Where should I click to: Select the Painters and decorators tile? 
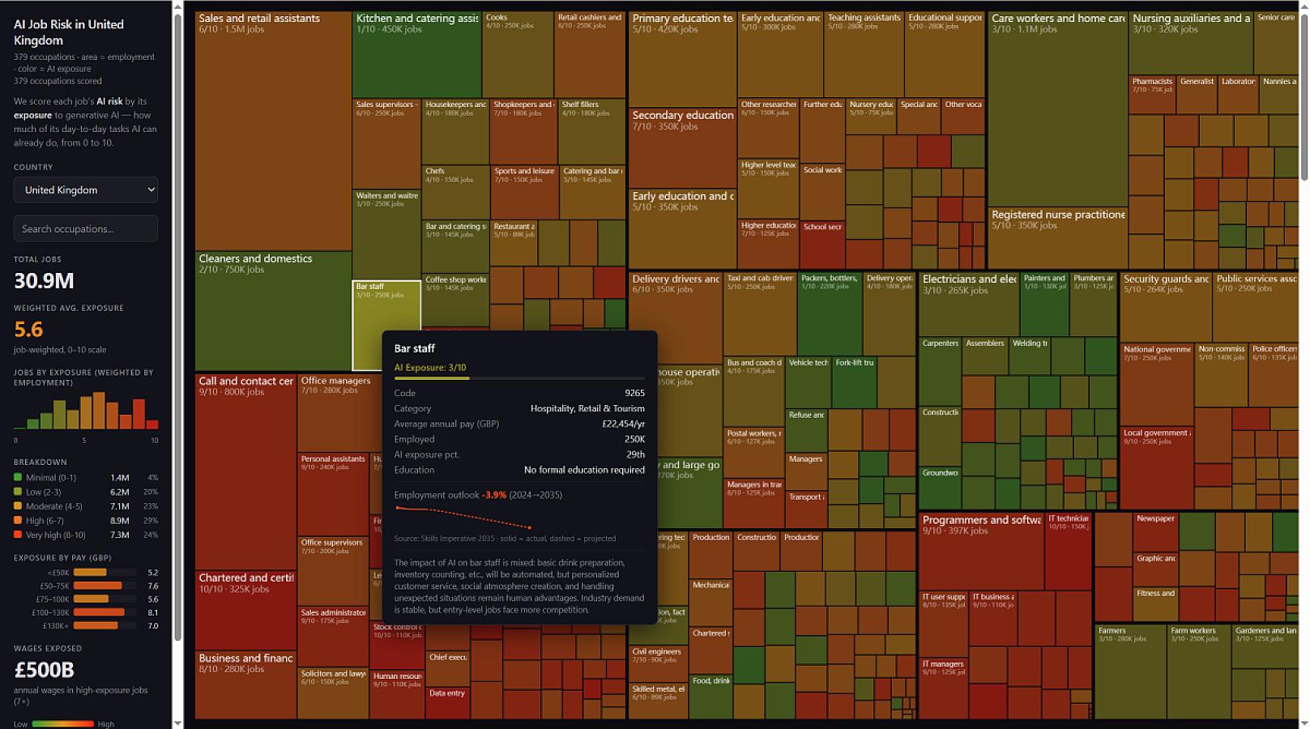pyautogui.click(x=1044, y=304)
